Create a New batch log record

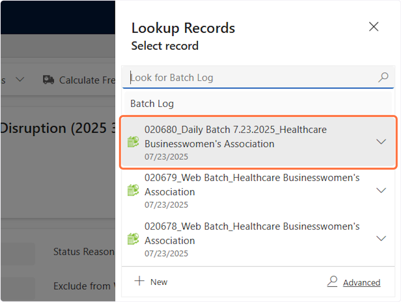[158, 282]
